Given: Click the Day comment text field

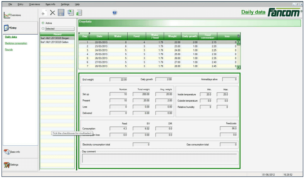Looking at the screenshot, I should (x=159, y=159).
